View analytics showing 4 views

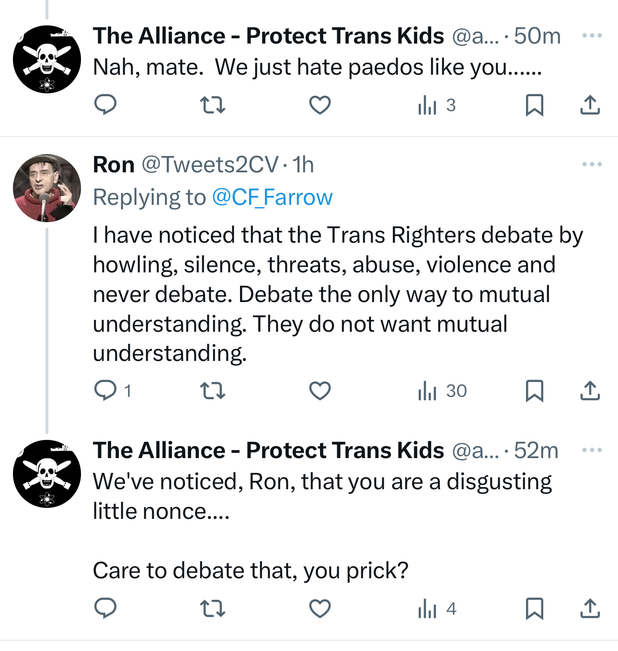[437, 608]
